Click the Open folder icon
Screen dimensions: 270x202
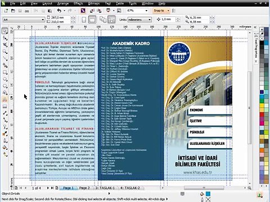click(x=13, y=11)
